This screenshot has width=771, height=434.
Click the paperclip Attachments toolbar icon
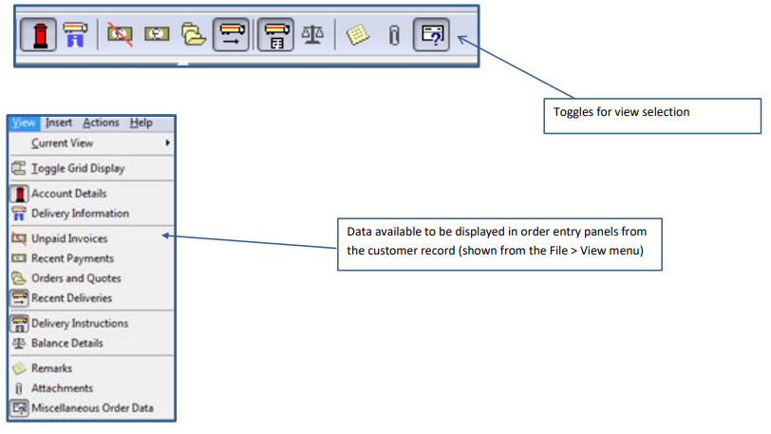pos(393,35)
